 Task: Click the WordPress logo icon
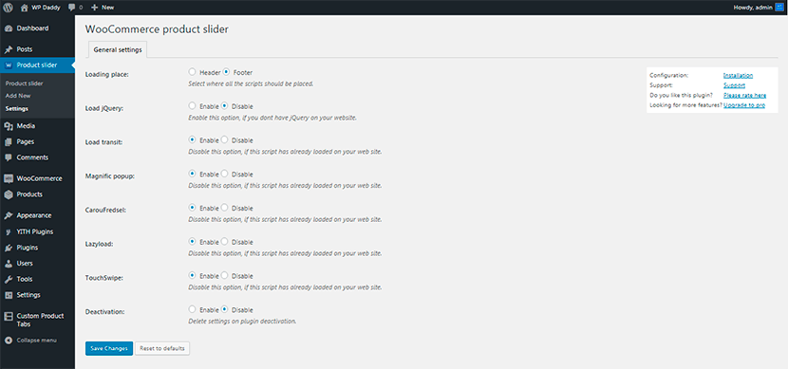pyautogui.click(x=8, y=8)
